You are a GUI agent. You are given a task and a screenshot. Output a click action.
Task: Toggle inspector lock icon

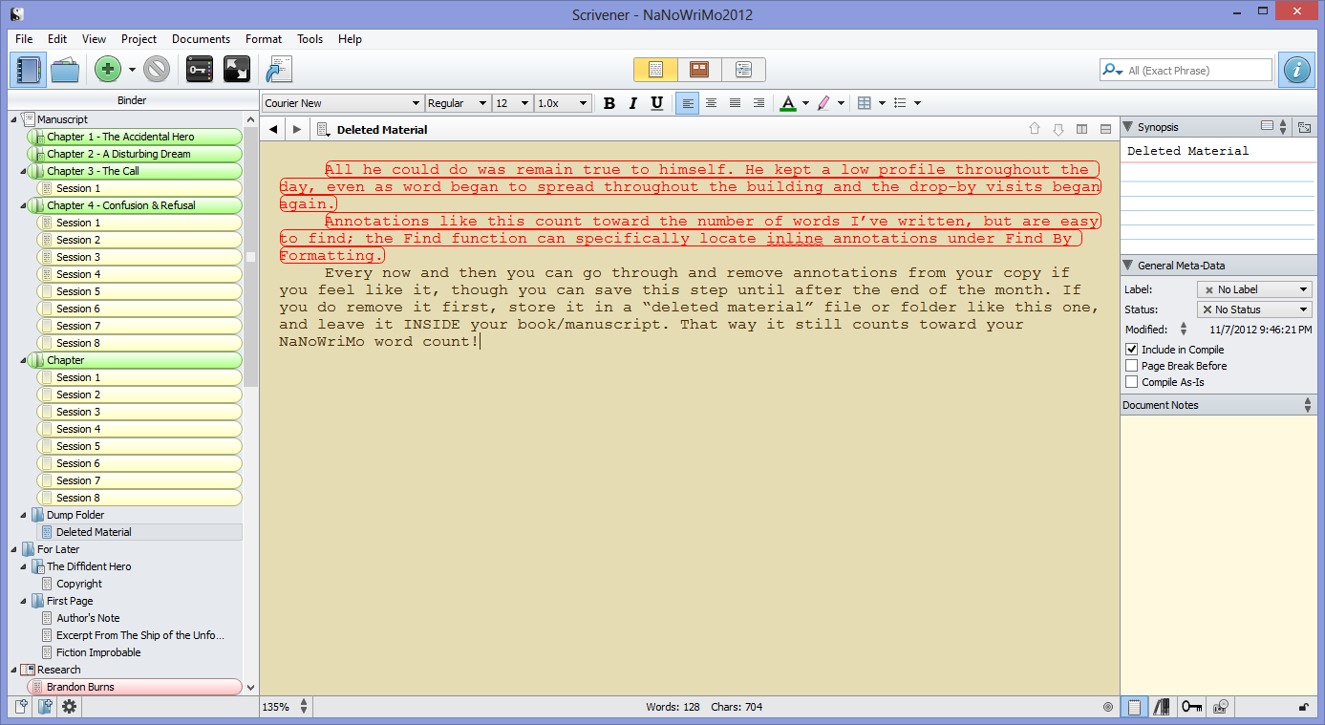(1304, 708)
